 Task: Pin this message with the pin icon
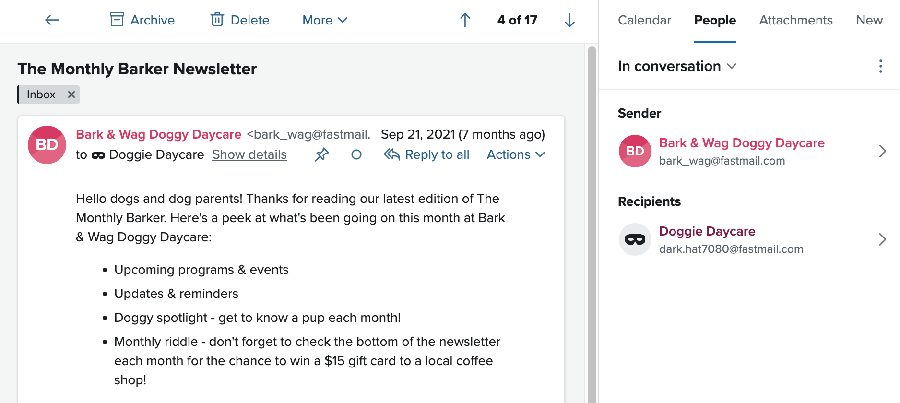[x=322, y=154]
